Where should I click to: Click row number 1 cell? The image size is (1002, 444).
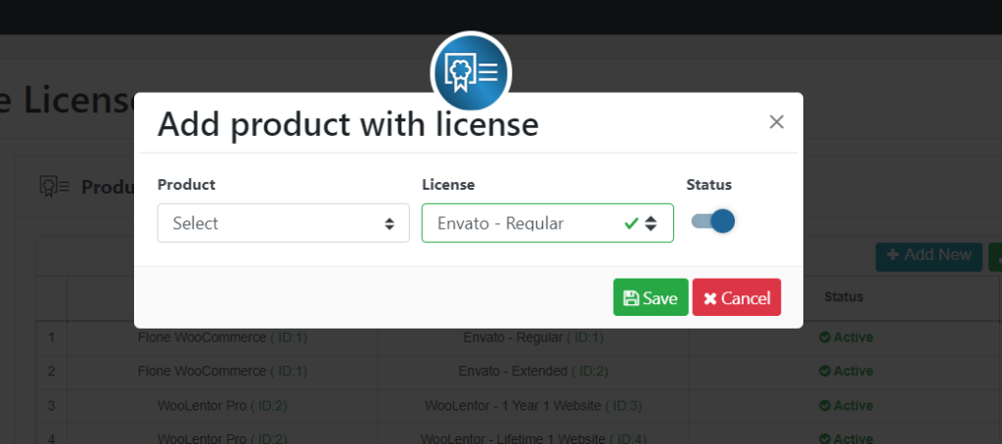click(52, 337)
